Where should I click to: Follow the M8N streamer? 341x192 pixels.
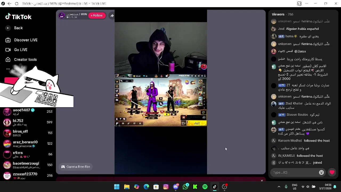click(97, 15)
